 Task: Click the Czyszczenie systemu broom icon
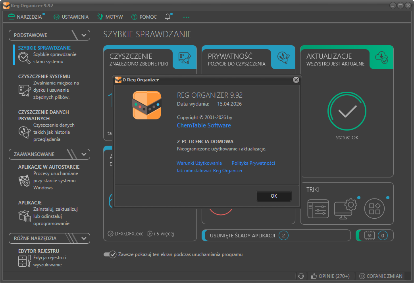tap(25, 90)
